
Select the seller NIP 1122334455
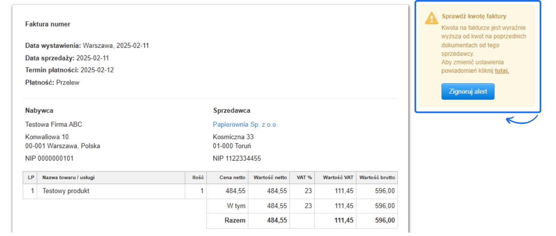tap(237, 158)
